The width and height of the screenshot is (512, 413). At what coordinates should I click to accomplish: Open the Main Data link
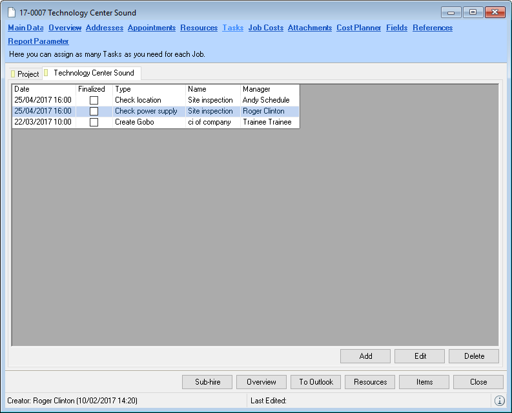(26, 28)
